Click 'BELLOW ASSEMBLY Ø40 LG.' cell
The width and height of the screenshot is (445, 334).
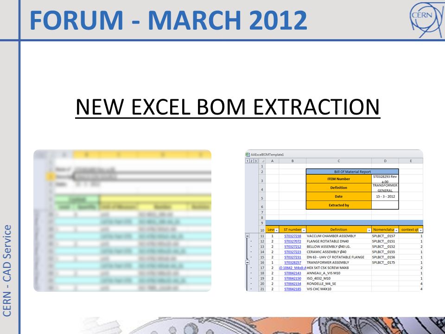(339, 246)
